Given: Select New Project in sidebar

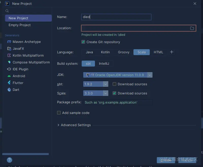Looking at the screenshot, I should [x=28, y=18].
